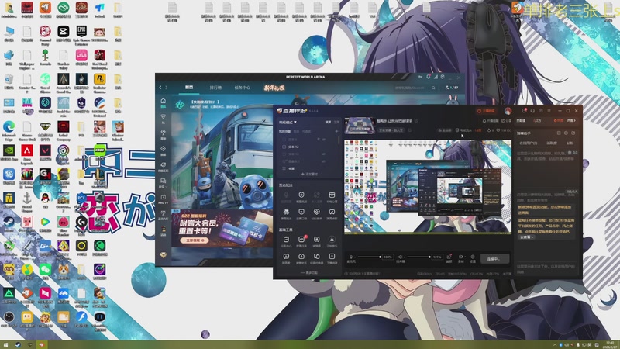Screen dimensions: 620x349
Task: Open the gift box icon in 互动玩法
Action: [x=332, y=195]
